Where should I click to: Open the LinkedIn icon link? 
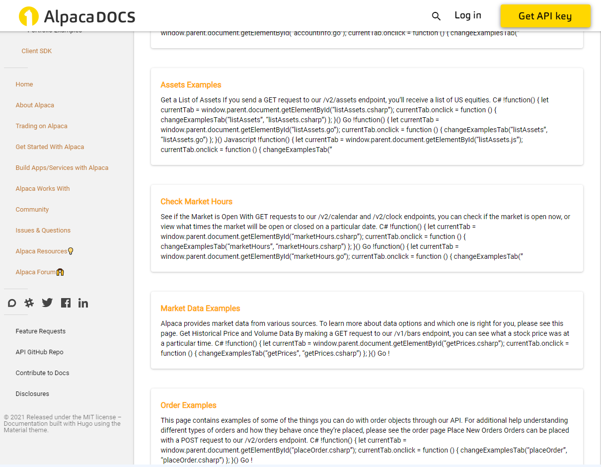[83, 303]
